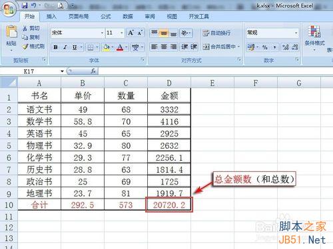Viewport: 333px width, 249px height.
Task: Click the Office button logo
Action: [x=9, y=9]
